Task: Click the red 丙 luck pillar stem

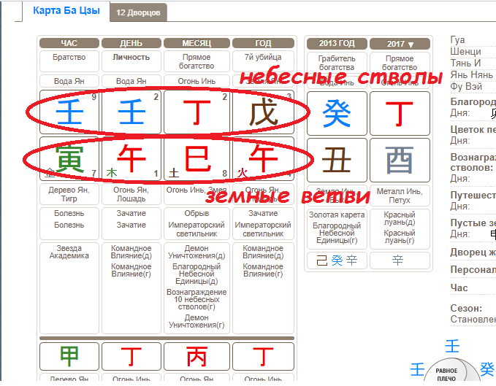Action: [x=194, y=356]
